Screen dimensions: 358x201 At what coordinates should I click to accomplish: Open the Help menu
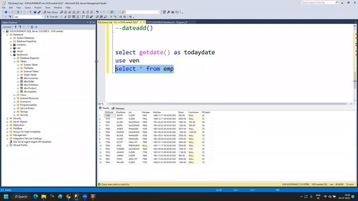(68, 7)
